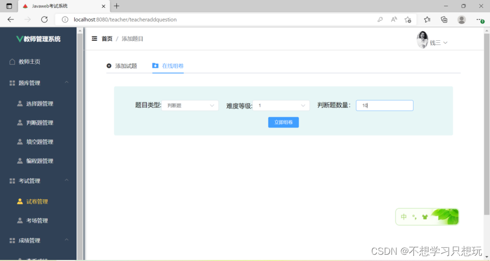Open browser settings and more menu
This screenshot has width=490, height=261.
coord(480,20)
